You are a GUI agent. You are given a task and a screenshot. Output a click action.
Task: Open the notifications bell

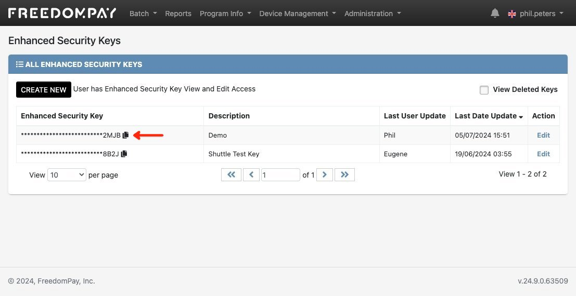click(x=495, y=13)
